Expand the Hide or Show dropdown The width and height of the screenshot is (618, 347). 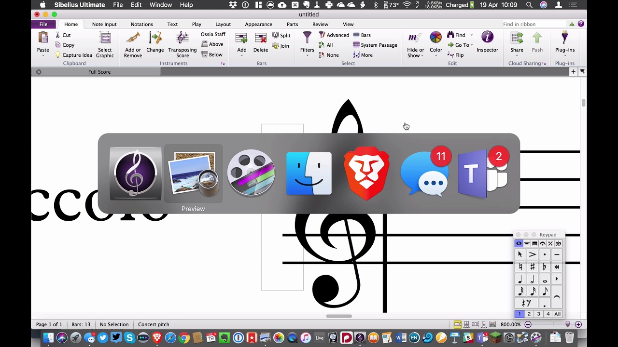pyautogui.click(x=422, y=56)
